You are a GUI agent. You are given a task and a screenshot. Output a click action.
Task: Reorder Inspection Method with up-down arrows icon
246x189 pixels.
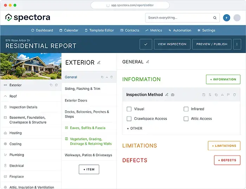pyautogui.click(x=210, y=94)
